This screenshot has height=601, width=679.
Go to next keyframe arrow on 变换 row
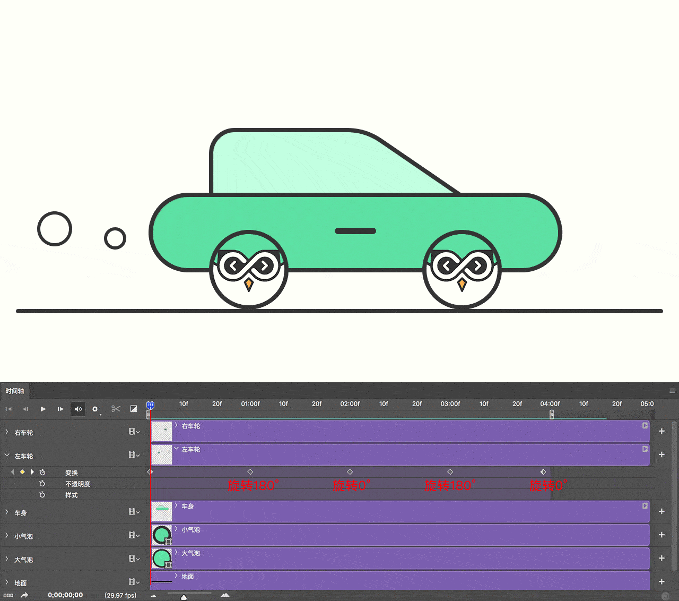point(32,472)
